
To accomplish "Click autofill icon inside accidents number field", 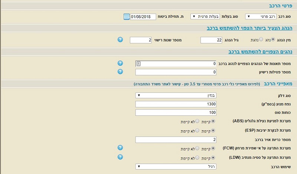I will [x=138, y=64].
